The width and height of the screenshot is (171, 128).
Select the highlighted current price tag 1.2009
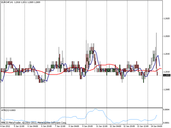[x=166, y=75]
